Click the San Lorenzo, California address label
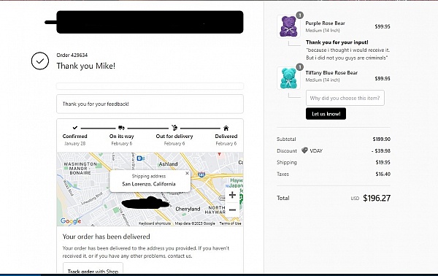The width and height of the screenshot is (438, 276). tap(149, 184)
